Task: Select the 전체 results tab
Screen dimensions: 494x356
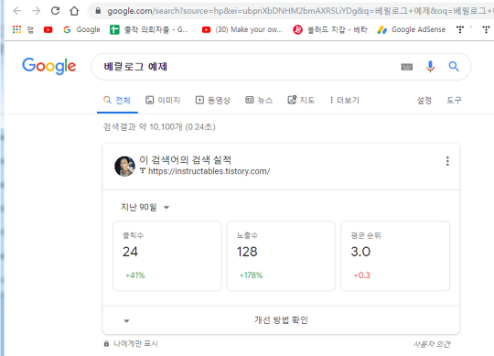Action: point(117,100)
